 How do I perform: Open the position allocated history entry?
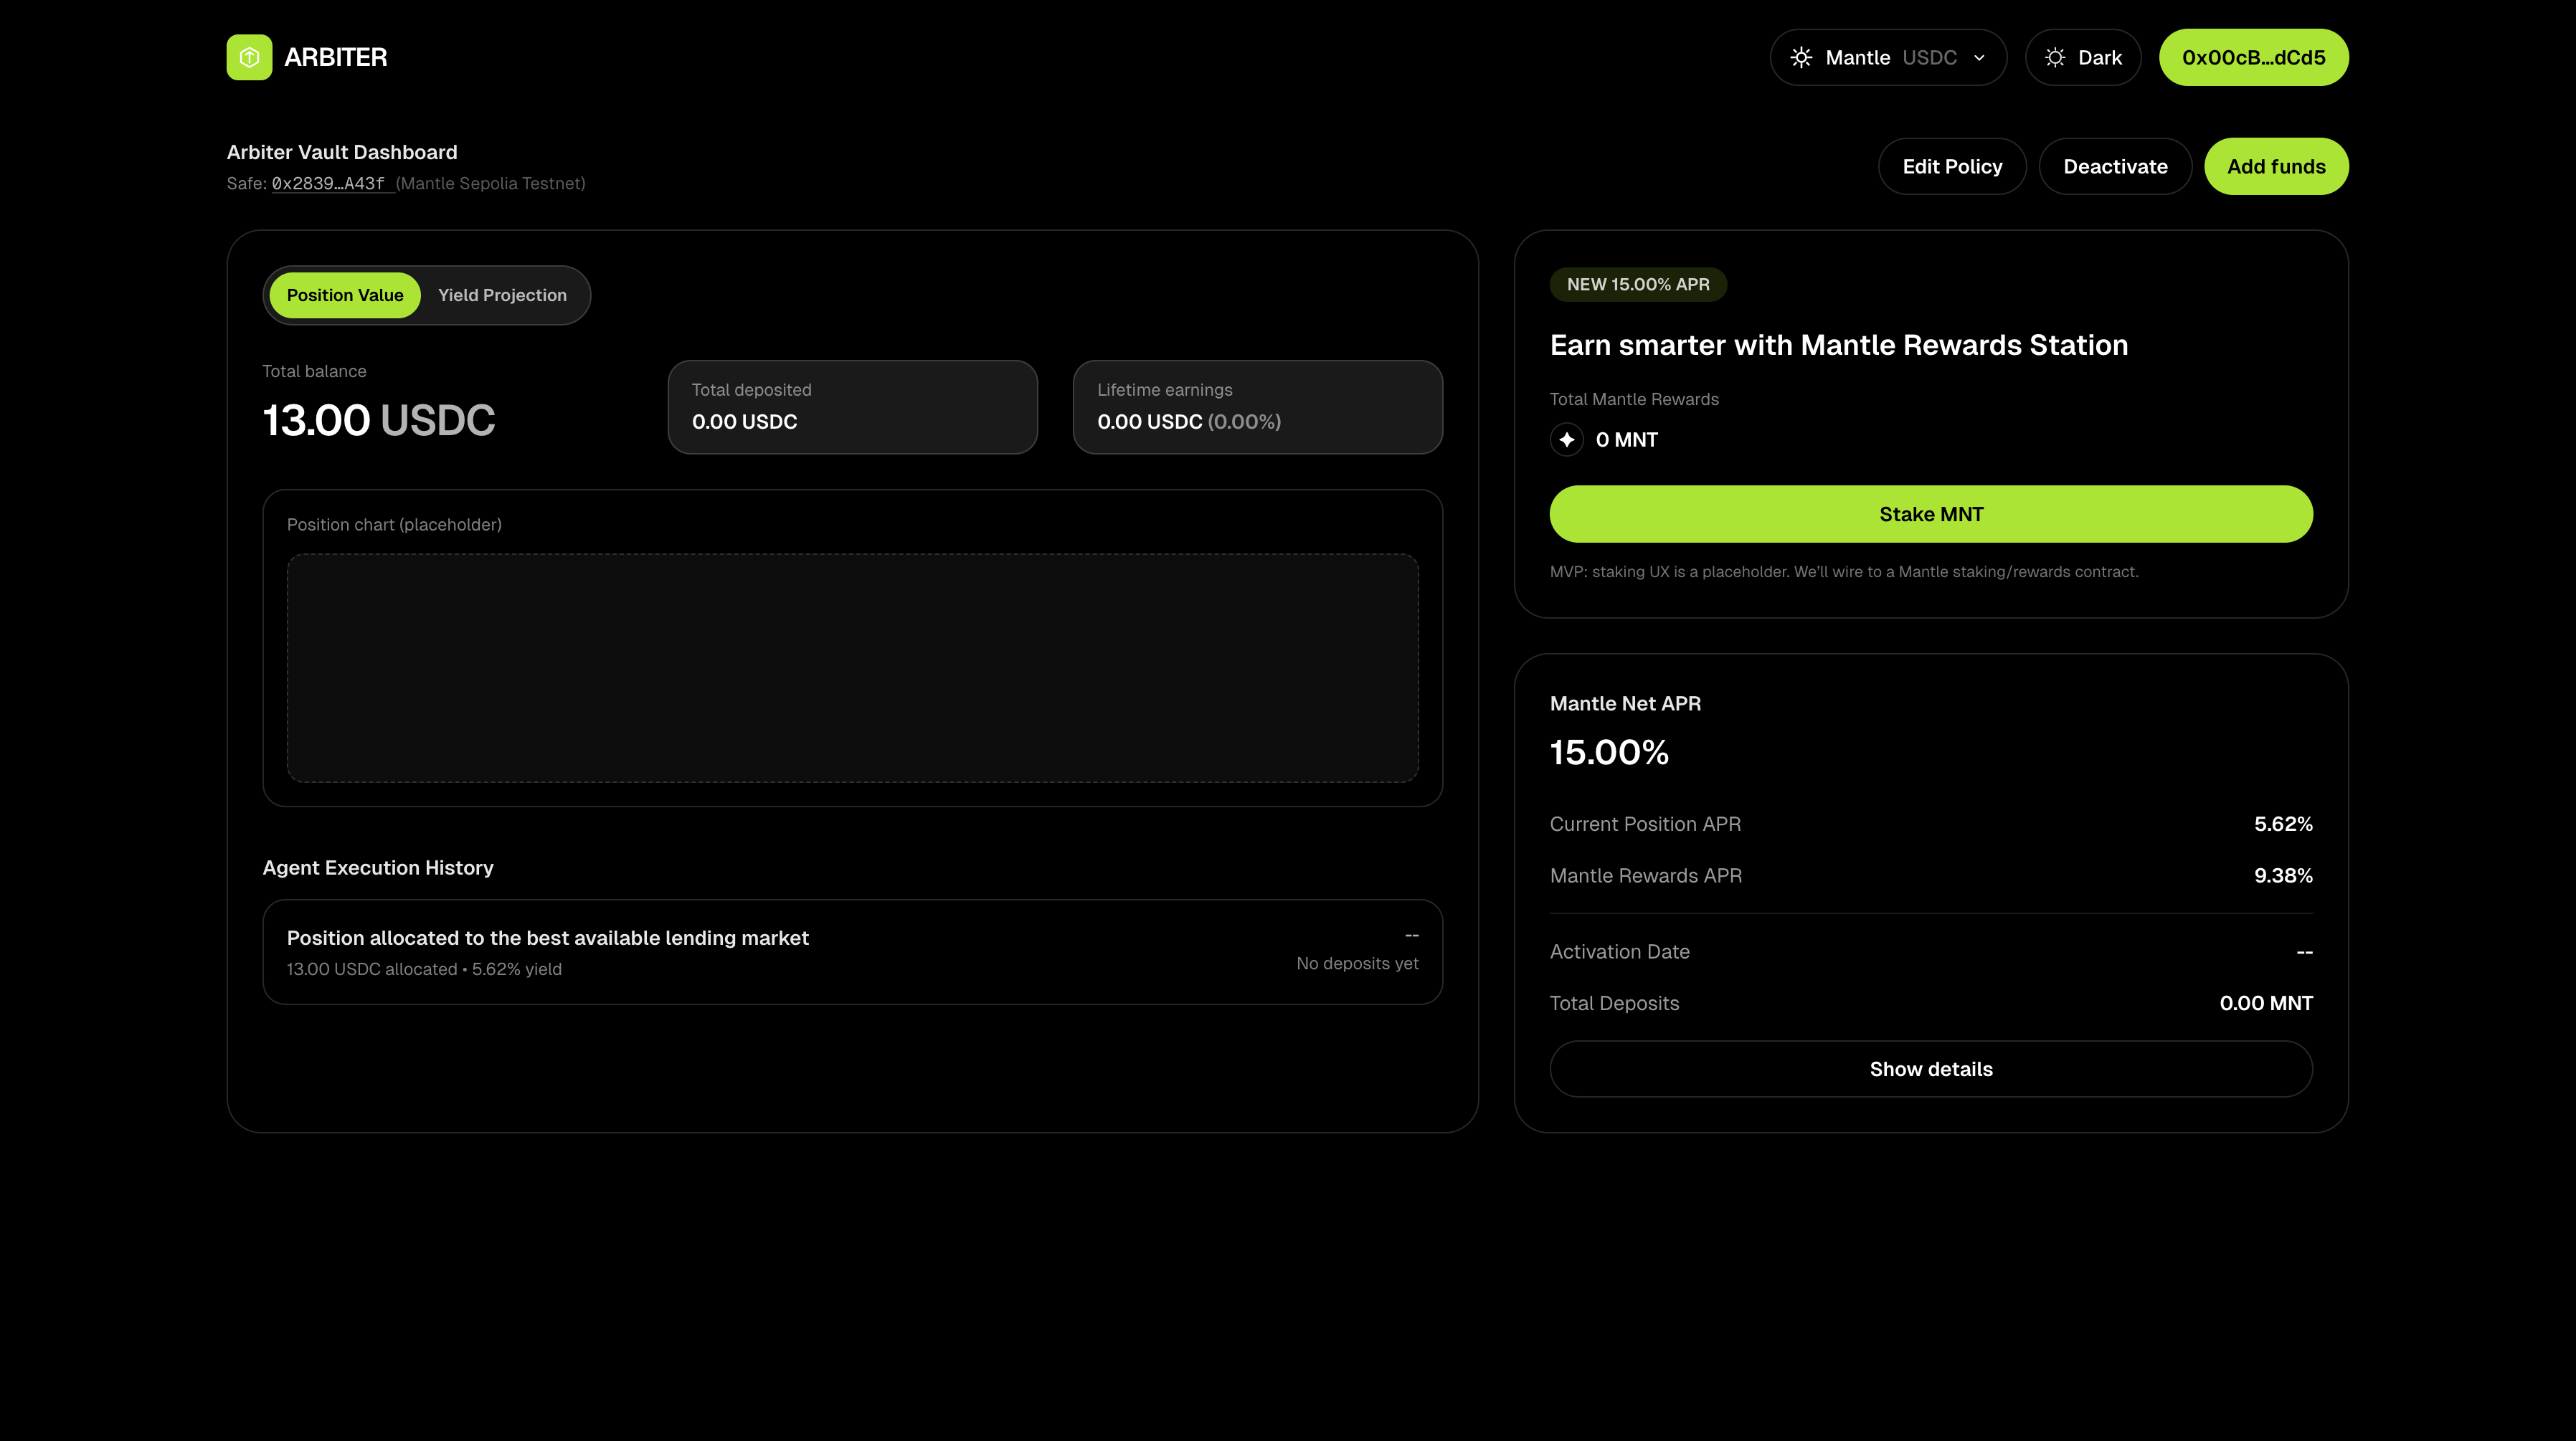coord(852,952)
